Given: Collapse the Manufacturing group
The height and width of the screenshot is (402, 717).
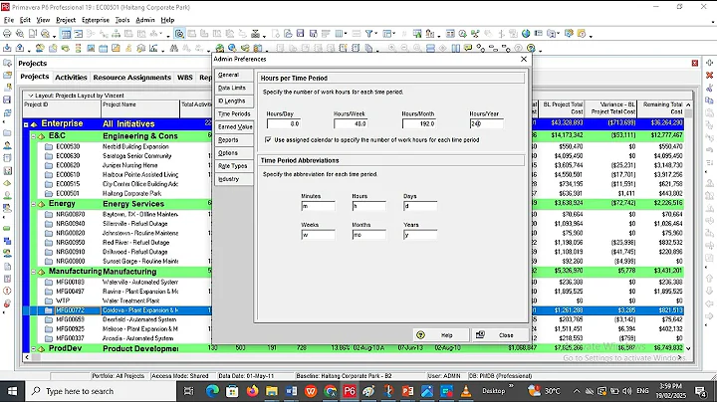Looking at the screenshot, I should pos(34,272).
